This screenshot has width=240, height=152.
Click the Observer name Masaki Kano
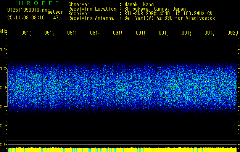tap(137, 4)
